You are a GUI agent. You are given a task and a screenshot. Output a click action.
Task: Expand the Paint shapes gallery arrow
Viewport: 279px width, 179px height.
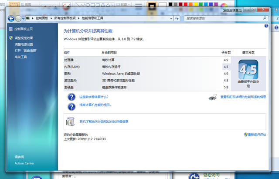click(112, 5)
